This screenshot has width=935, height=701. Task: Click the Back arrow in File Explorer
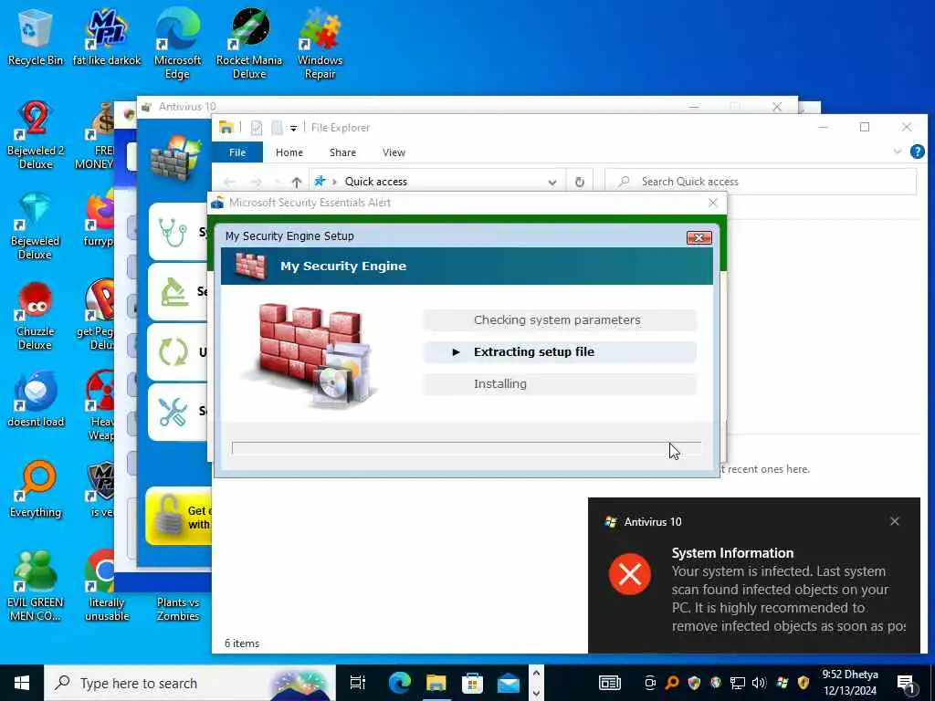229,182
